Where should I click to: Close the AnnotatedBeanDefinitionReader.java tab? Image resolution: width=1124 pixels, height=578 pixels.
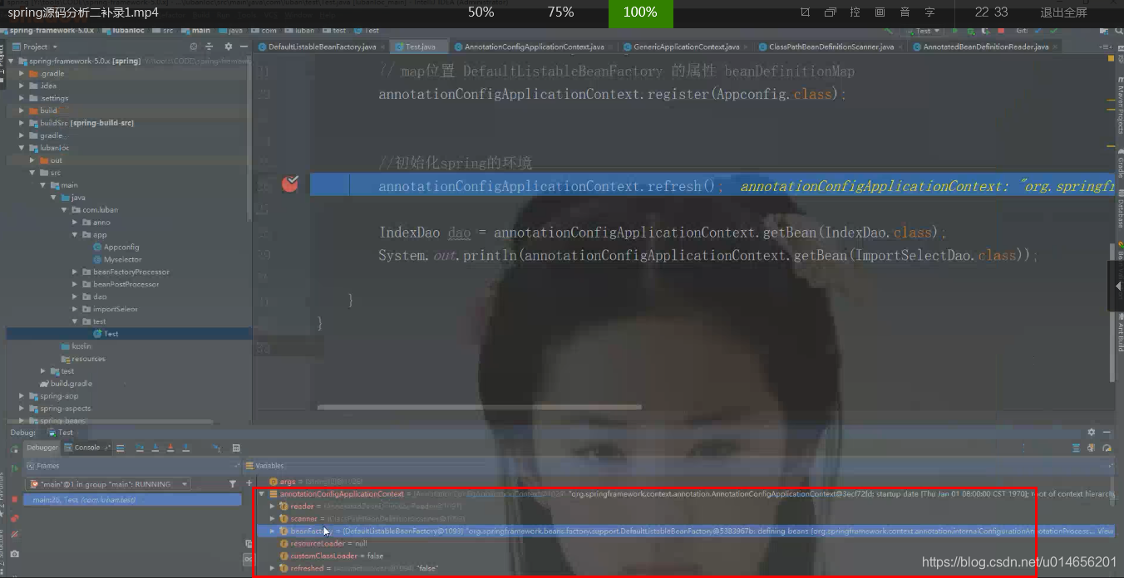coord(1055,47)
